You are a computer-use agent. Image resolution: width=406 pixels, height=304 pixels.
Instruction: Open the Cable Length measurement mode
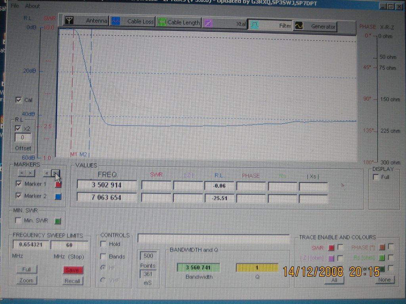[x=178, y=22]
